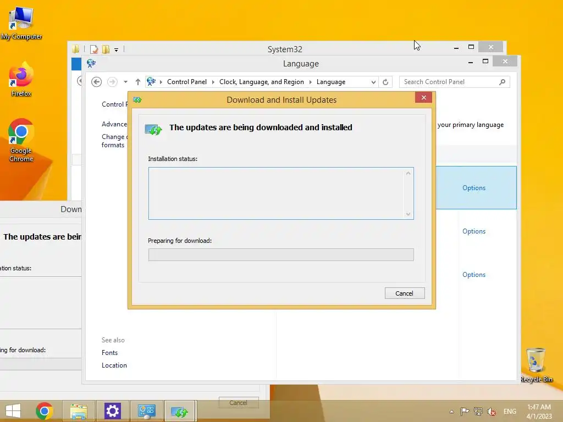The image size is (563, 422).
Task: Select Language breadcrumb item
Action: tap(330, 82)
